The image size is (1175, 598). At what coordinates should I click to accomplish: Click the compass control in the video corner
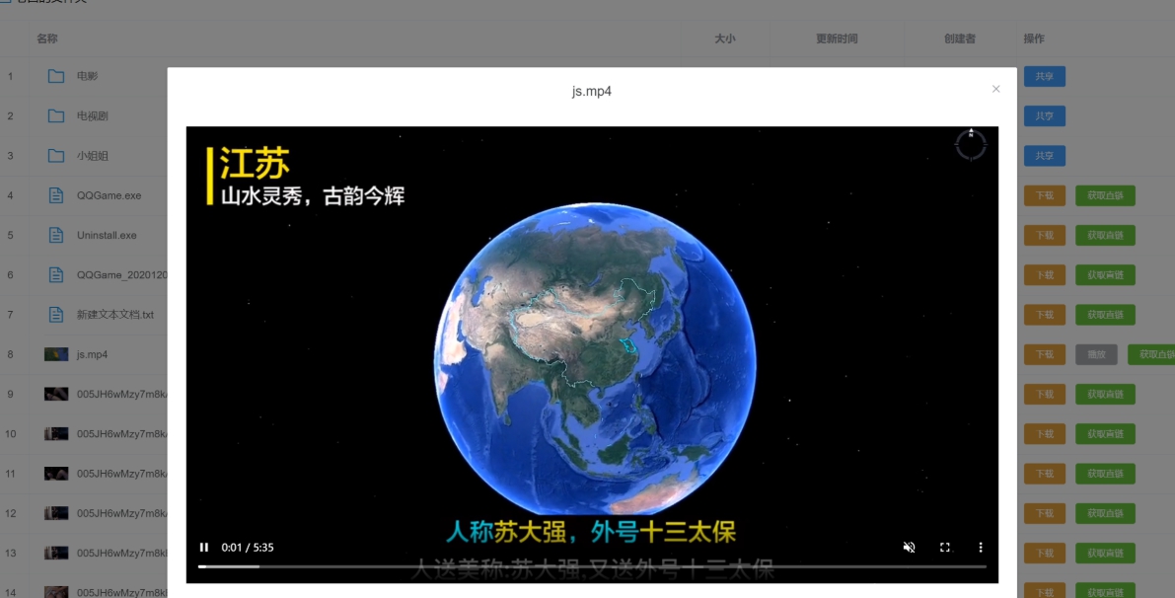coord(970,145)
